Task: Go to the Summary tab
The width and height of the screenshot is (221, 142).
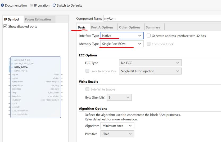Action: 153,27
